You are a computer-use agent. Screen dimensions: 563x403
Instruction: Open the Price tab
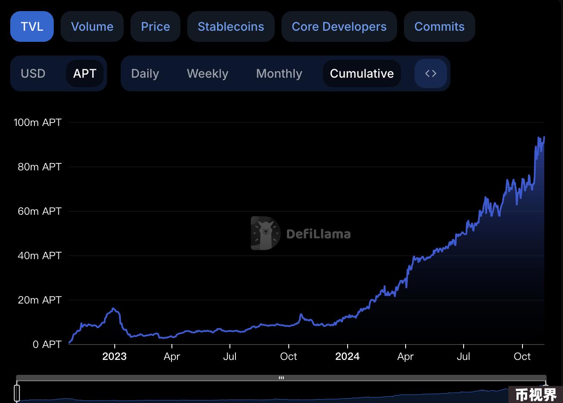[x=155, y=26]
